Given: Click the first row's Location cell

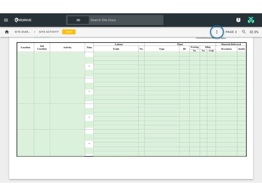Looking at the screenshot, I should tap(26, 65).
